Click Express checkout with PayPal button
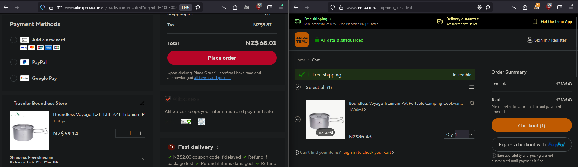This screenshot has height=167, width=578. point(532,145)
